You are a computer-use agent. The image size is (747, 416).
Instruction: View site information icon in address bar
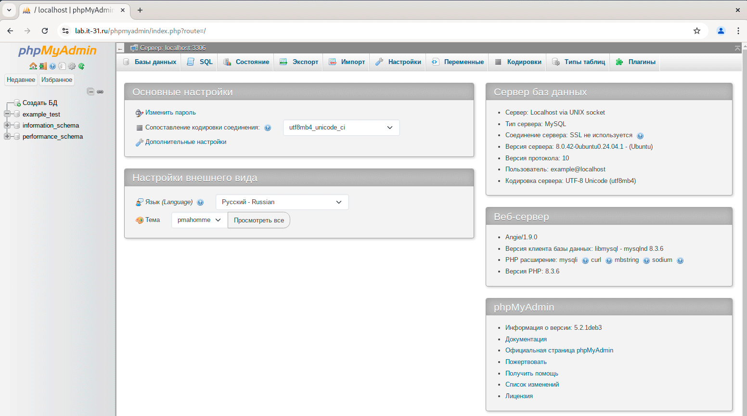coord(65,31)
